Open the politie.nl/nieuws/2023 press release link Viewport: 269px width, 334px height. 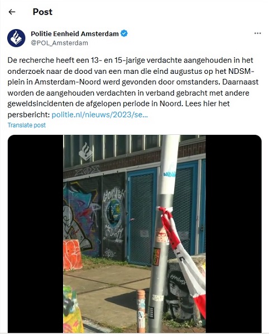100,115
